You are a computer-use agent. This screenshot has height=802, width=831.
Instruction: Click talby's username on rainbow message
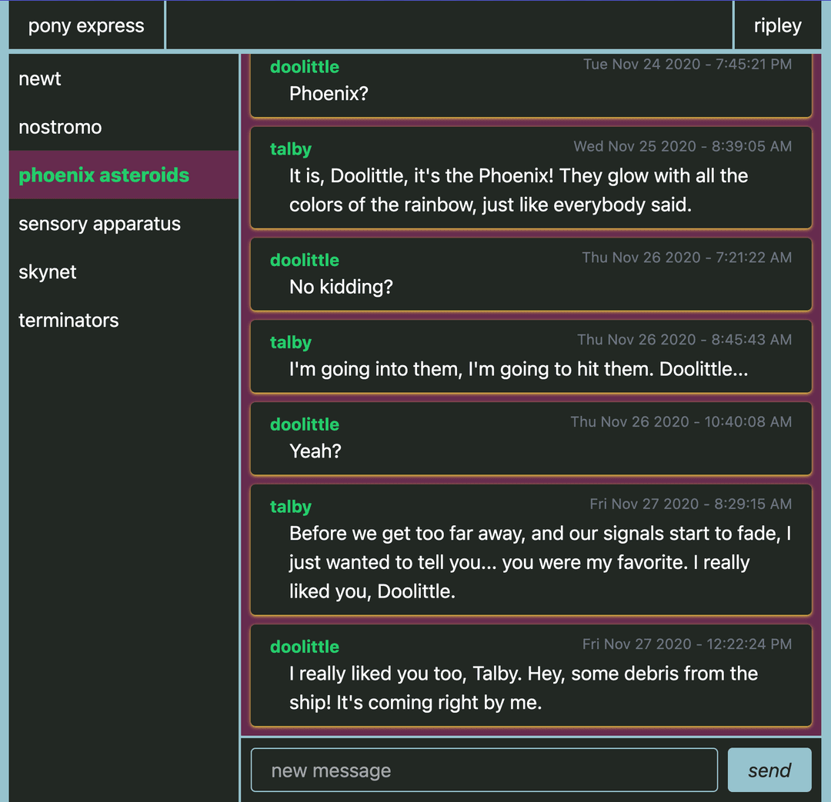291,149
